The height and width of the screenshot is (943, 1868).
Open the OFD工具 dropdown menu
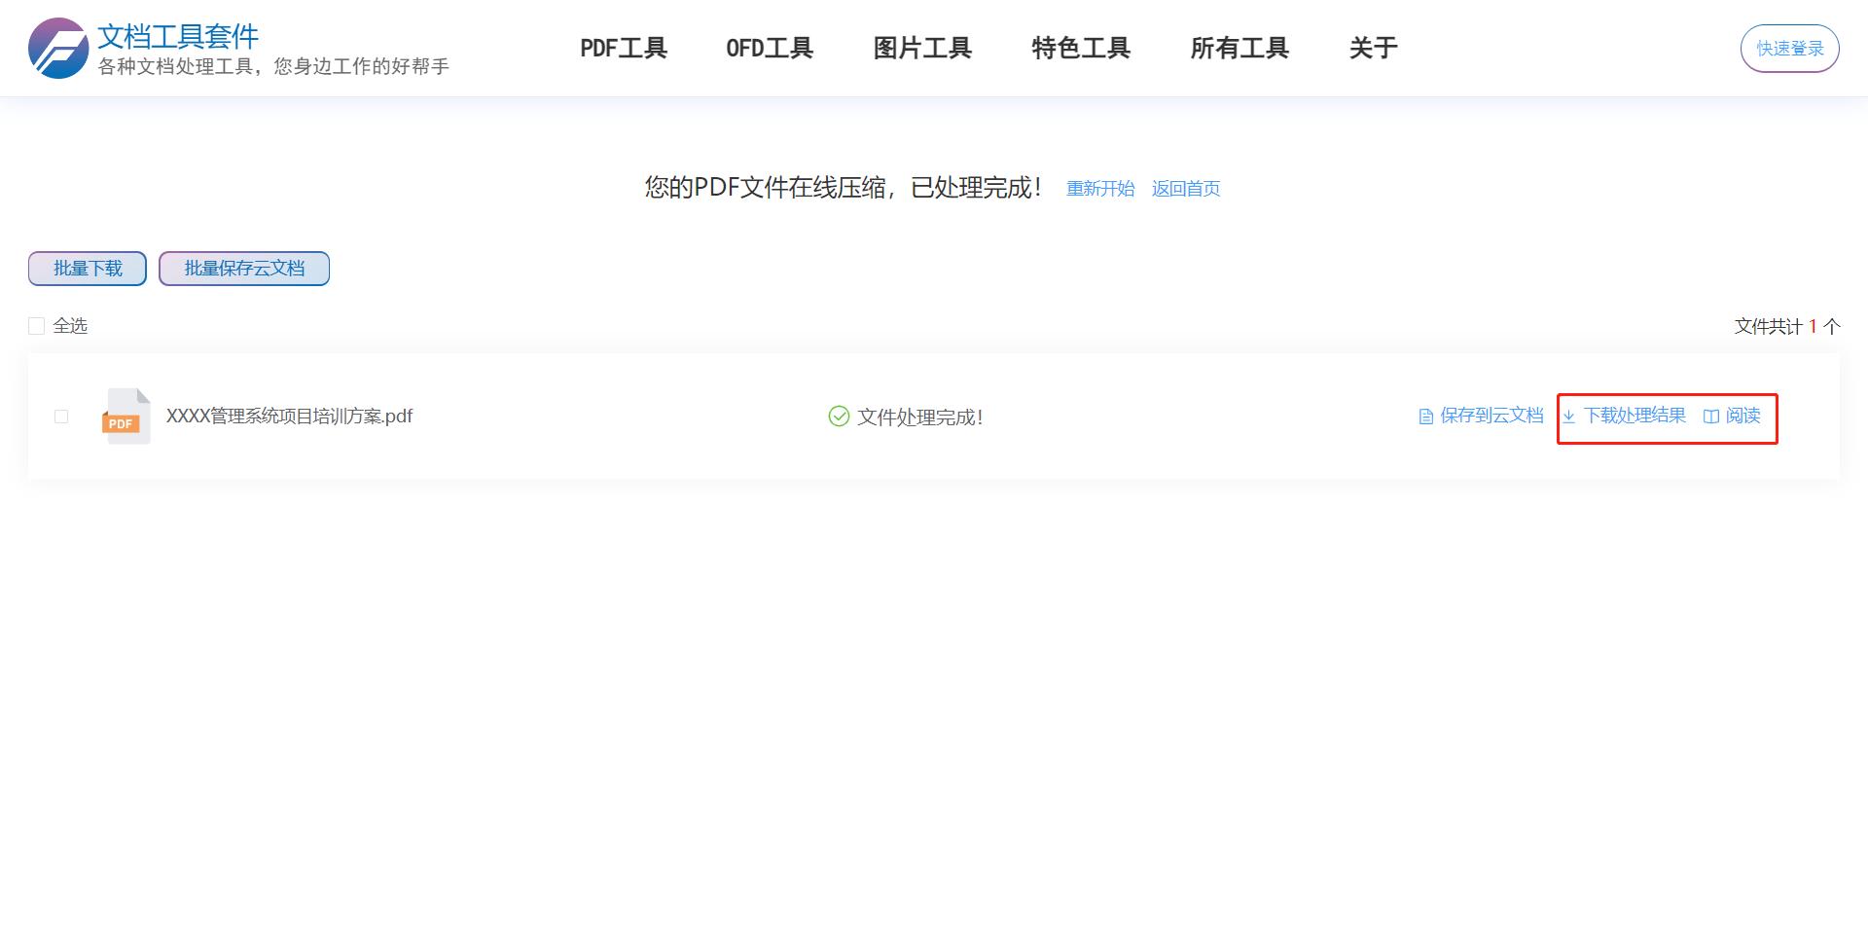pyautogui.click(x=770, y=47)
